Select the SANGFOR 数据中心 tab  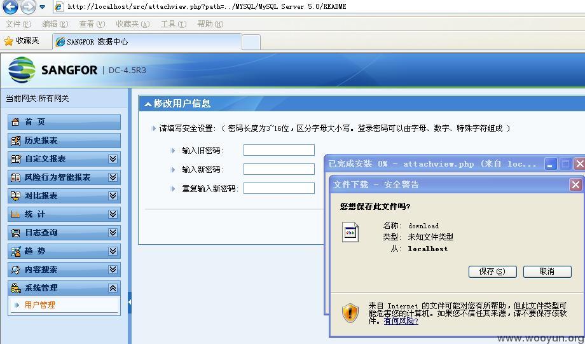point(148,42)
